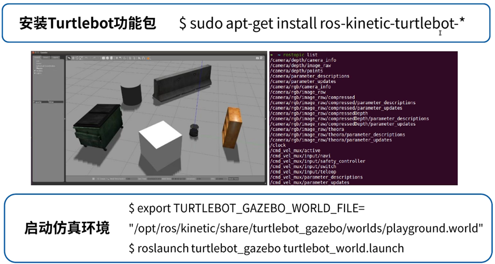The image size is (495, 264).
Task: Activate the Translate mode tool in Gazebo
Action: pos(73,58)
